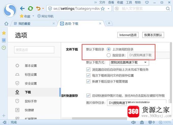Click the magnifier search icon
173x125 pixels.
pos(168,8)
